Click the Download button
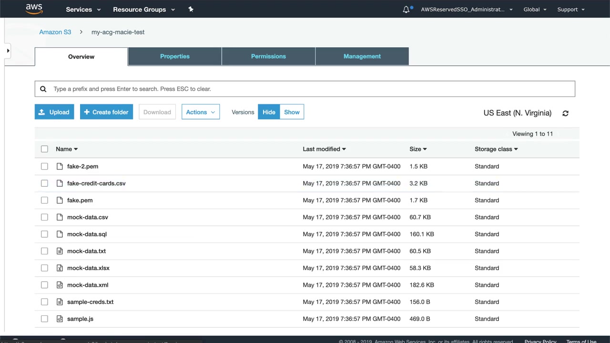The image size is (610, 343). (157, 112)
